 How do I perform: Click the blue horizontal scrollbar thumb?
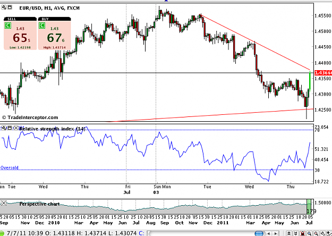click(259, 233)
